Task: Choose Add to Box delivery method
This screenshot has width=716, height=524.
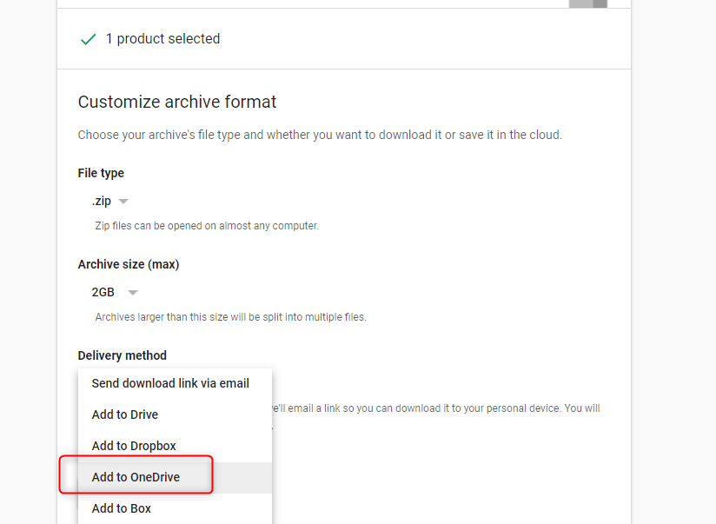Action: [x=122, y=508]
